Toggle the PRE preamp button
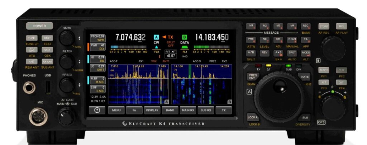This screenshot has width=367, height=145. (x=251, y=39)
